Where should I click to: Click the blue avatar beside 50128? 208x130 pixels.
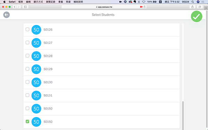pyautogui.click(x=36, y=56)
